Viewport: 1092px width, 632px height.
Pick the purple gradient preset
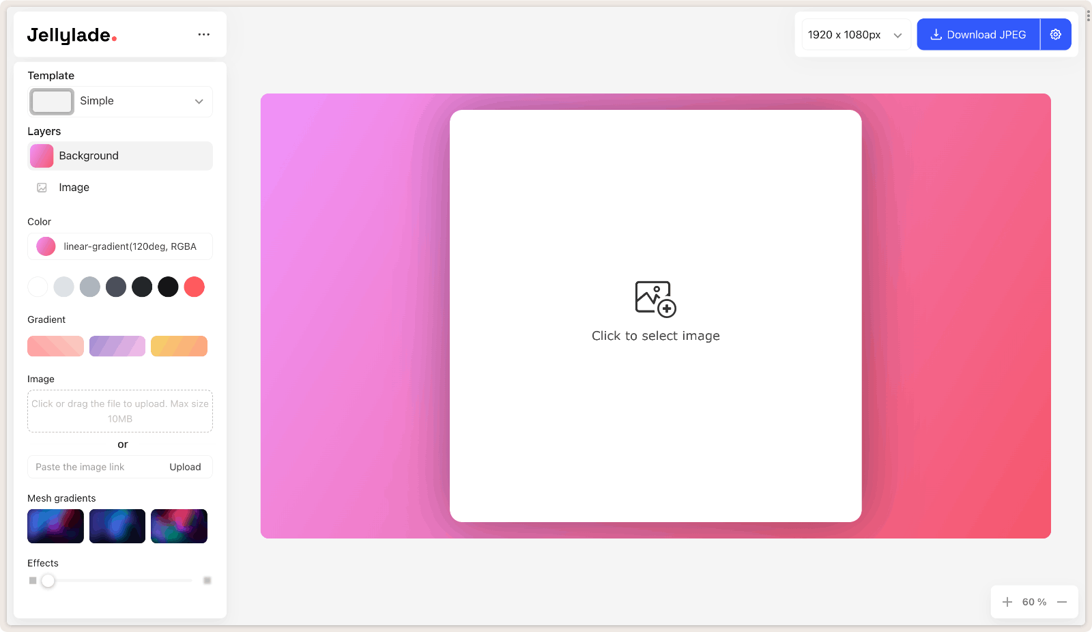117,346
